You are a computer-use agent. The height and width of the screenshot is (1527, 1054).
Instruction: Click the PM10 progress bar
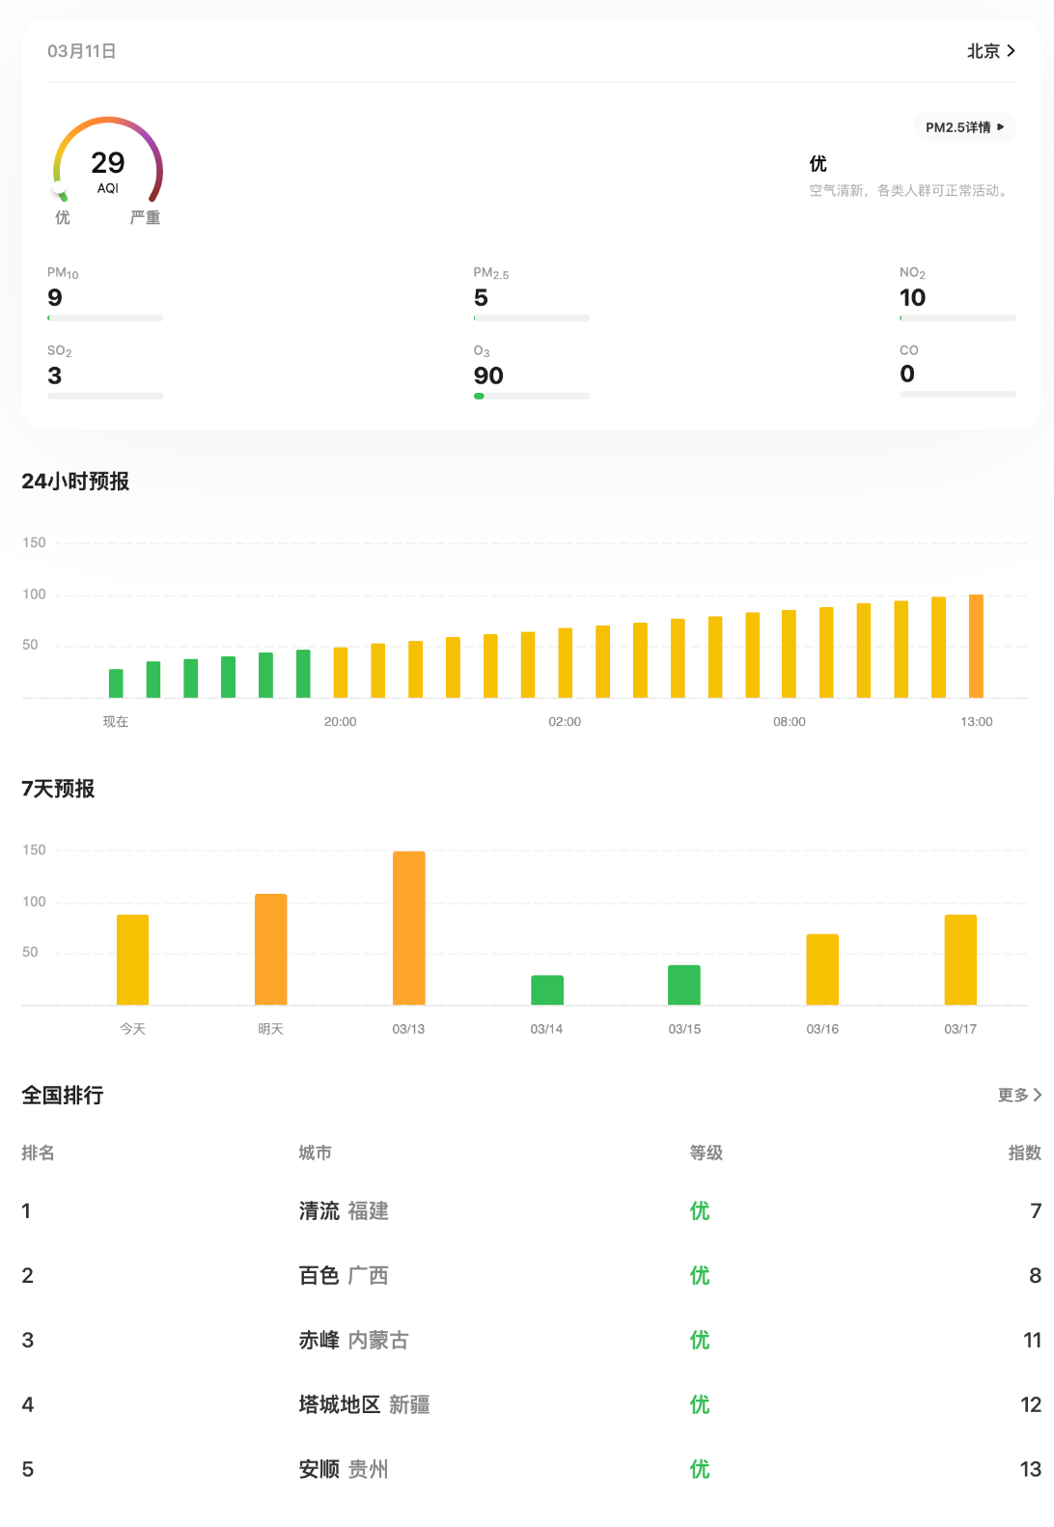105,318
